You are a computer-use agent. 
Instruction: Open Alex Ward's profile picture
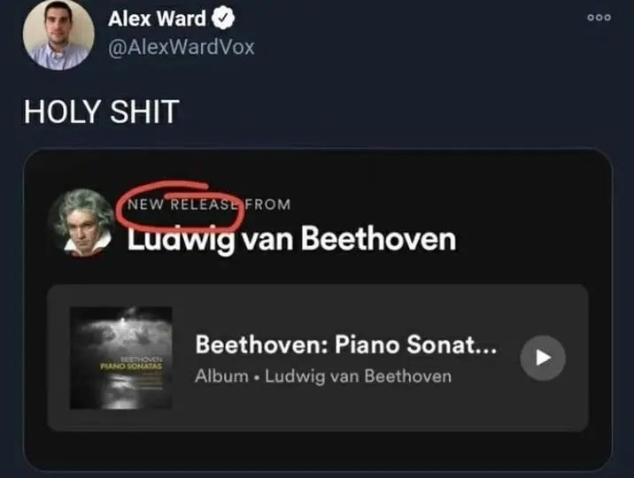pos(58,35)
